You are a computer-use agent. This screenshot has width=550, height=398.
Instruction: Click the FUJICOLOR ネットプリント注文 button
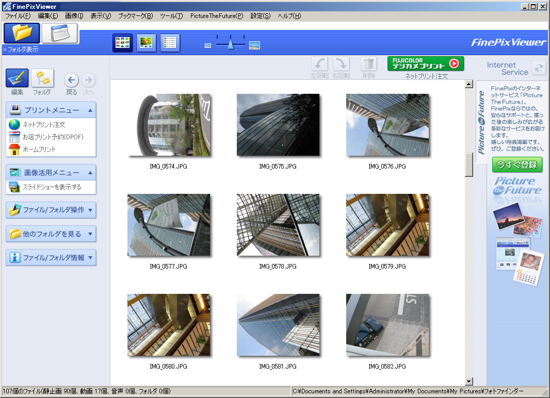click(x=425, y=63)
